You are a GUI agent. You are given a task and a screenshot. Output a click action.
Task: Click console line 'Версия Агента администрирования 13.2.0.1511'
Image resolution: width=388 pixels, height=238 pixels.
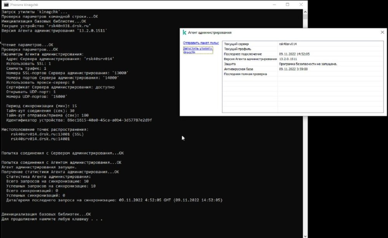click(54, 30)
